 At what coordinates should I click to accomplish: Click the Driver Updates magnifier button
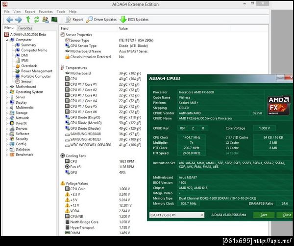pos(101,20)
